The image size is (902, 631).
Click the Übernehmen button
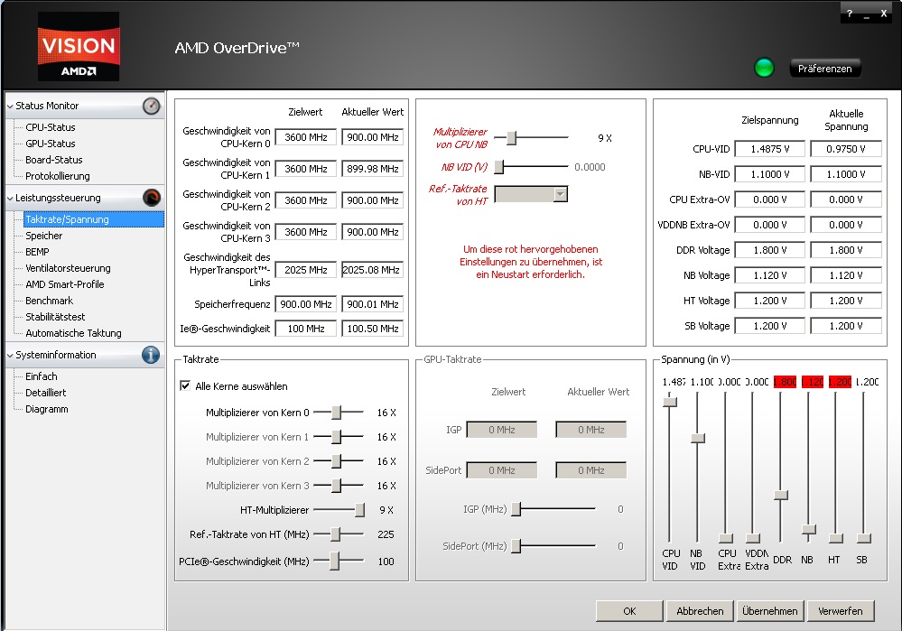tap(769, 611)
